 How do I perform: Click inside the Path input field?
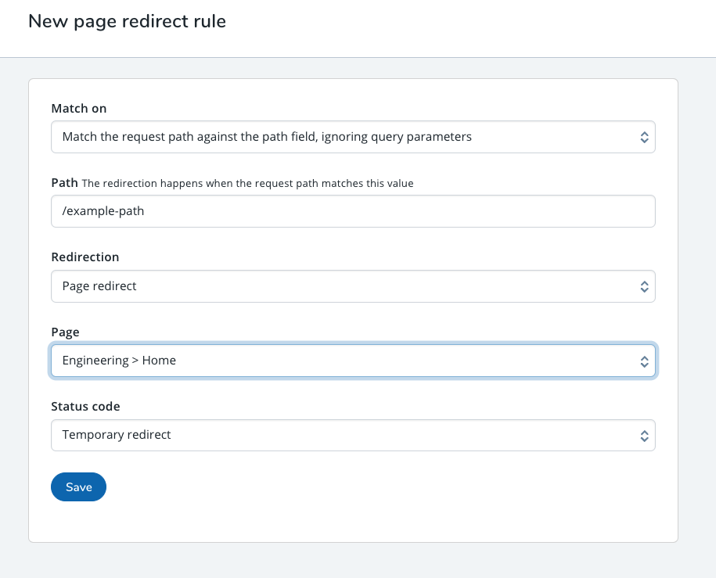[352, 210]
